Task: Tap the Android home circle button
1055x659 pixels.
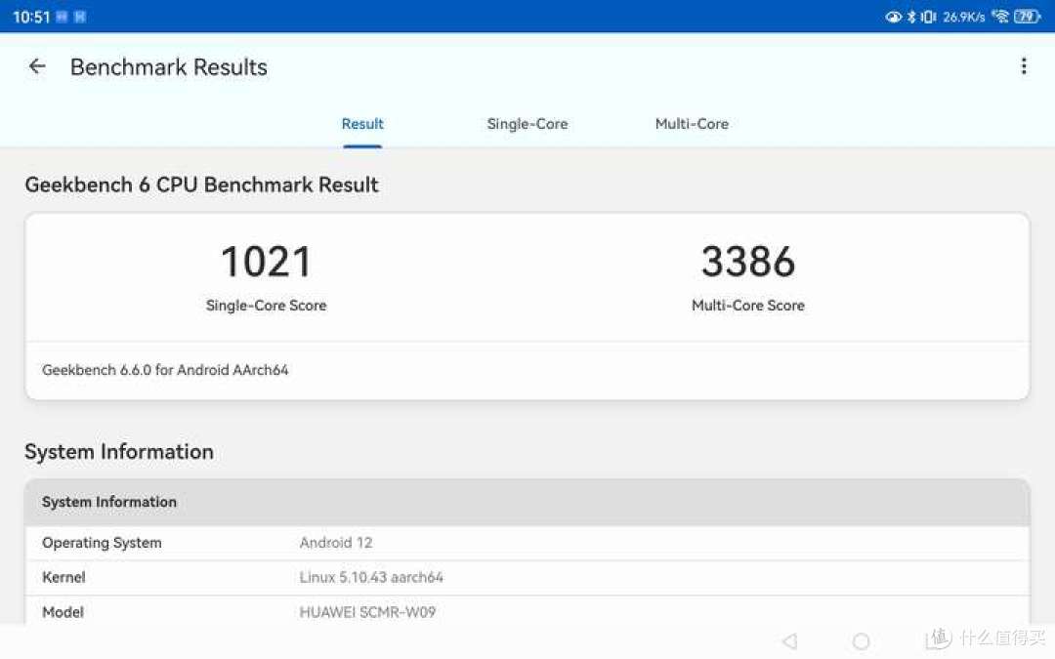Action: (861, 640)
